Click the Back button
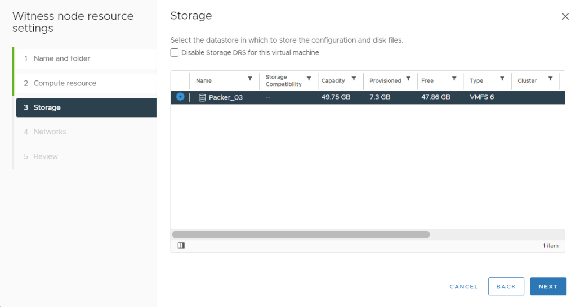 coord(506,286)
